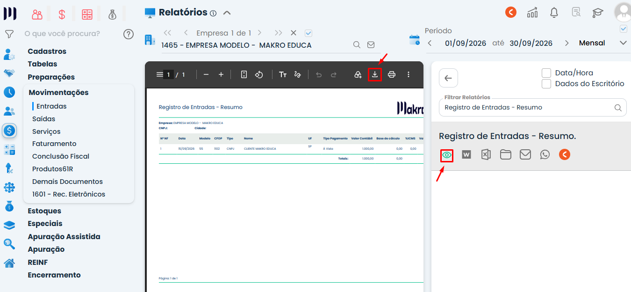
Task: Jump to the last company double arrow
Action: 279,33
